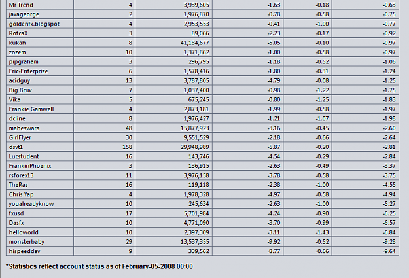Select the kukah name cell
The image size is (409, 278).
[17, 43]
